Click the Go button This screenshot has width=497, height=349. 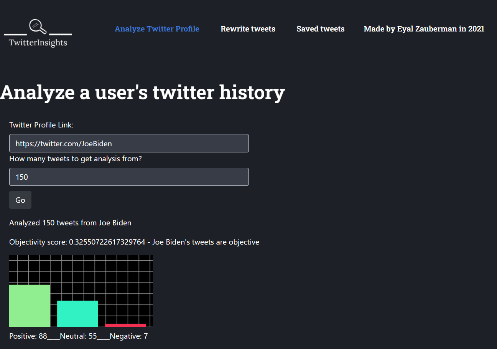[x=20, y=200]
